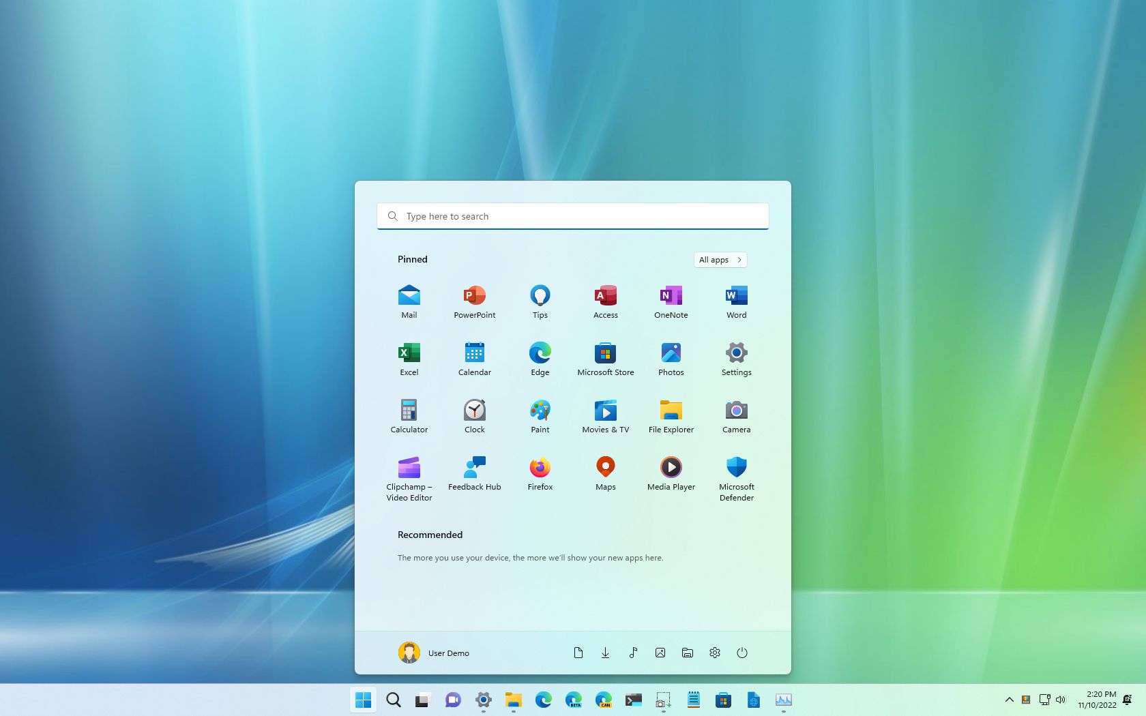This screenshot has height=716, width=1146.
Task: Launch Firefox from the pinned apps
Action: tap(540, 472)
